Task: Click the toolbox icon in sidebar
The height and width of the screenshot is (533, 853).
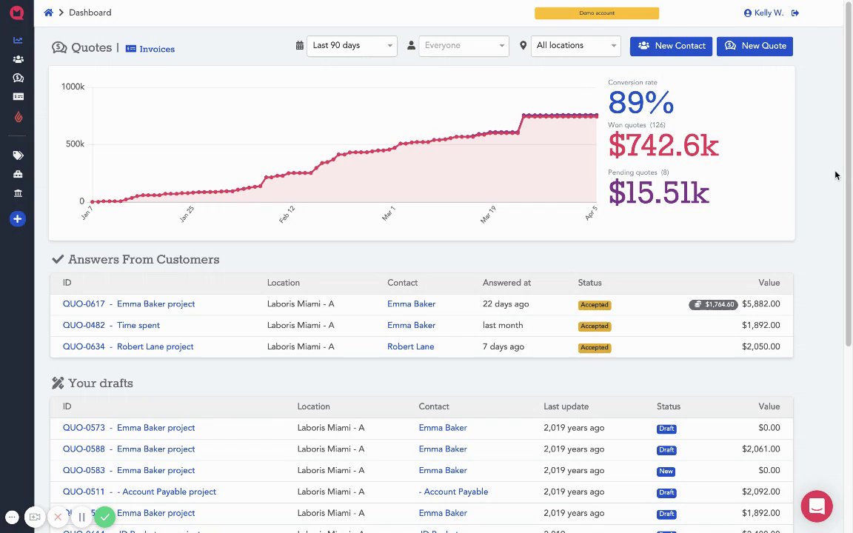Action: point(18,175)
